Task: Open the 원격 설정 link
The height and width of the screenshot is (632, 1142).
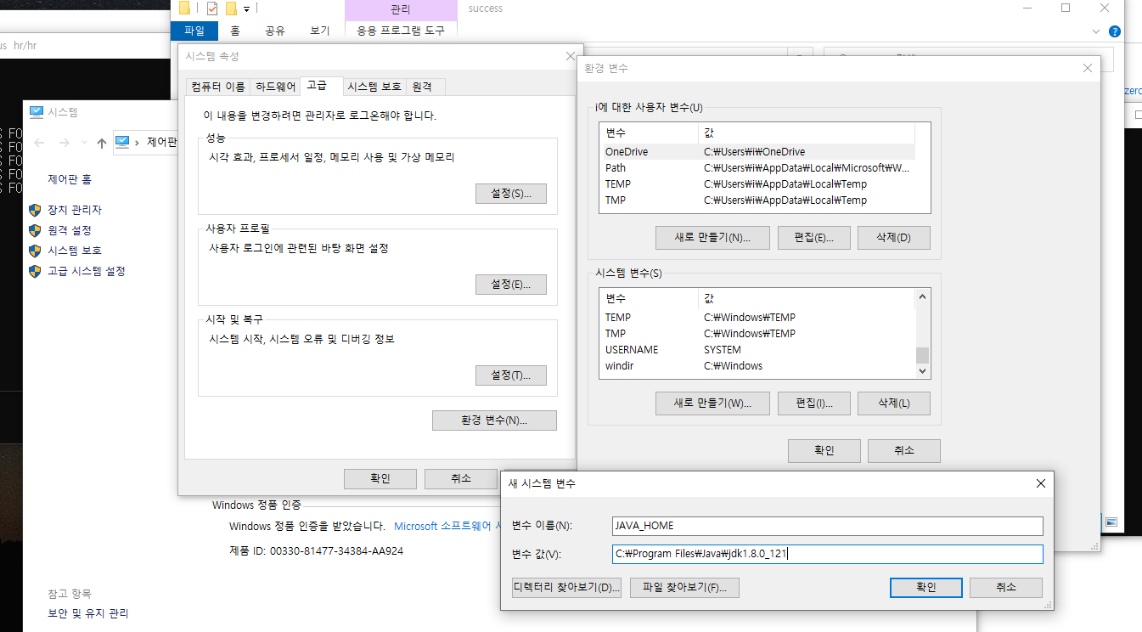Action: click(70, 230)
